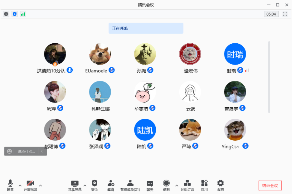The width and height of the screenshot is (292, 194).
Task: Toggle 牟志浩 muted microphone icon
Action: click(152, 108)
